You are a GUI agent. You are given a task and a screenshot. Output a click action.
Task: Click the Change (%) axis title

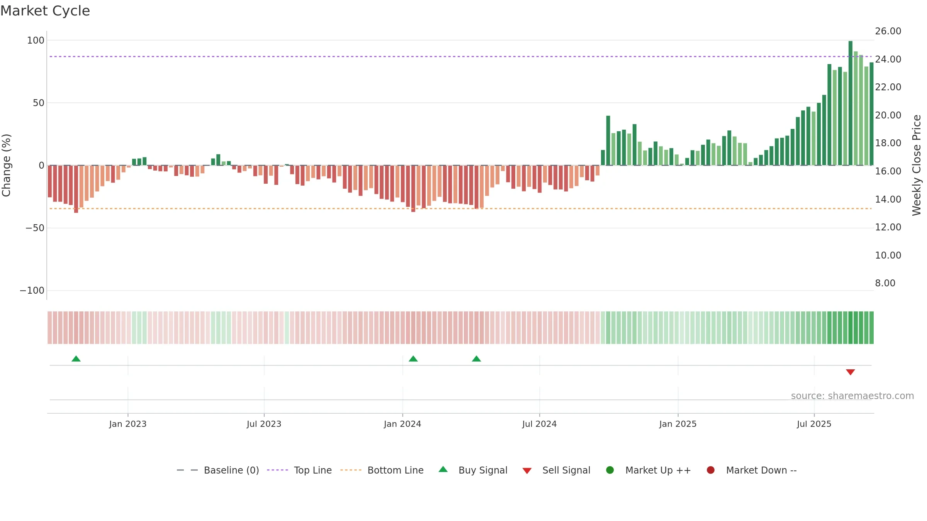(x=6, y=165)
